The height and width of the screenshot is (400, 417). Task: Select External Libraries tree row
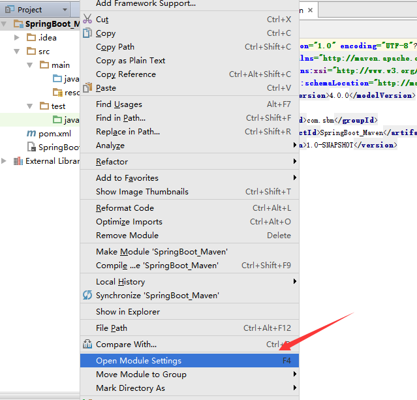coord(40,161)
